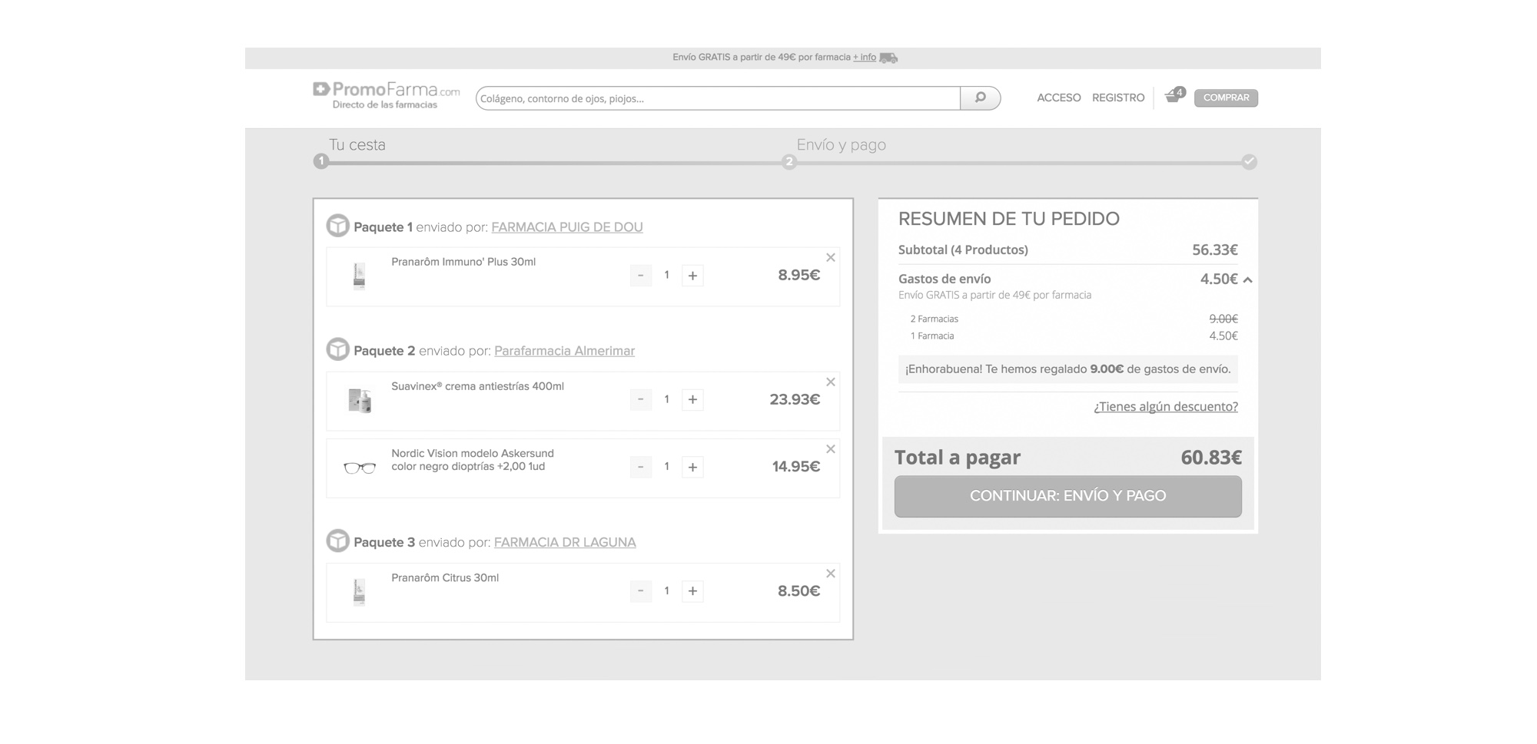
Task: Remove Nordic Vision glasses from basket
Action: pos(830,449)
